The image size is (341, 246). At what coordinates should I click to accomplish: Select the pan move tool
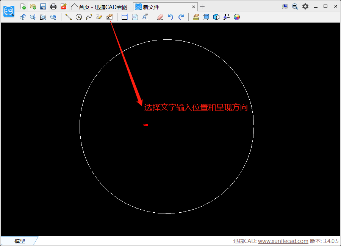tap(23, 17)
